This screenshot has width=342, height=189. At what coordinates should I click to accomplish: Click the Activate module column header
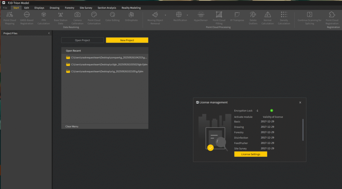(243, 117)
